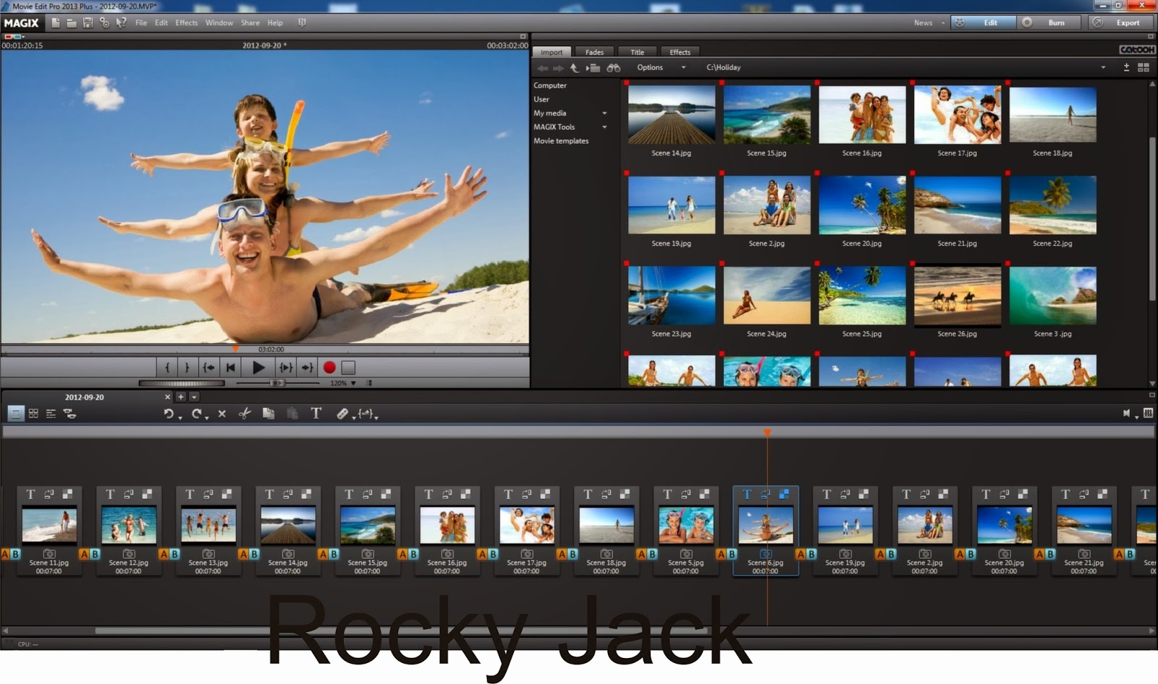Image resolution: width=1158 pixels, height=684 pixels.
Task: Switch to the Edit workspace
Action: (x=984, y=22)
